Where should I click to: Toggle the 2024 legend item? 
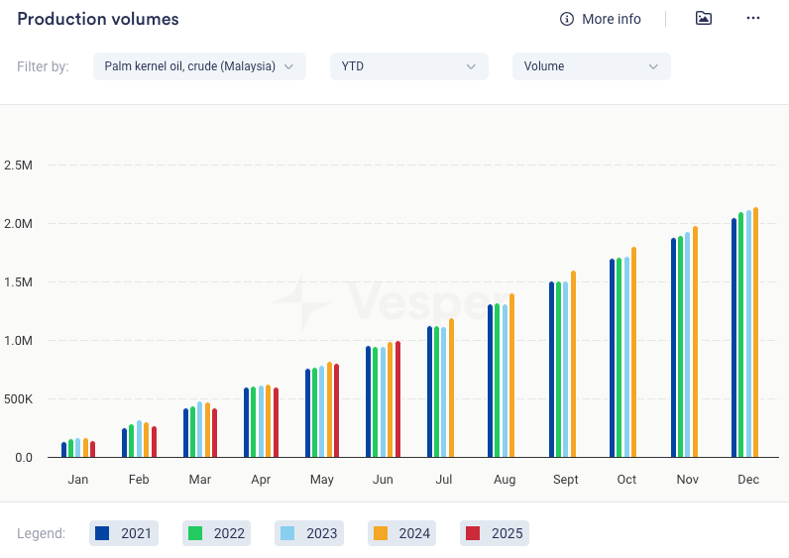click(401, 533)
